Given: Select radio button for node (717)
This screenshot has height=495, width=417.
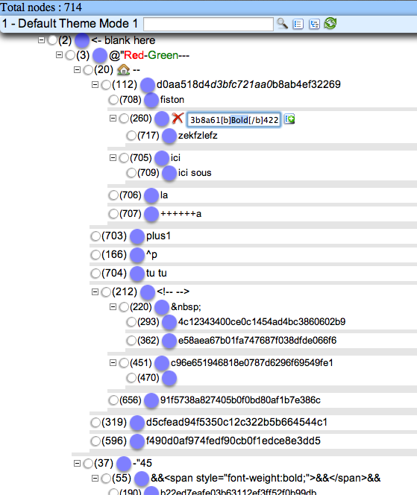Looking at the screenshot, I should coord(131,136).
